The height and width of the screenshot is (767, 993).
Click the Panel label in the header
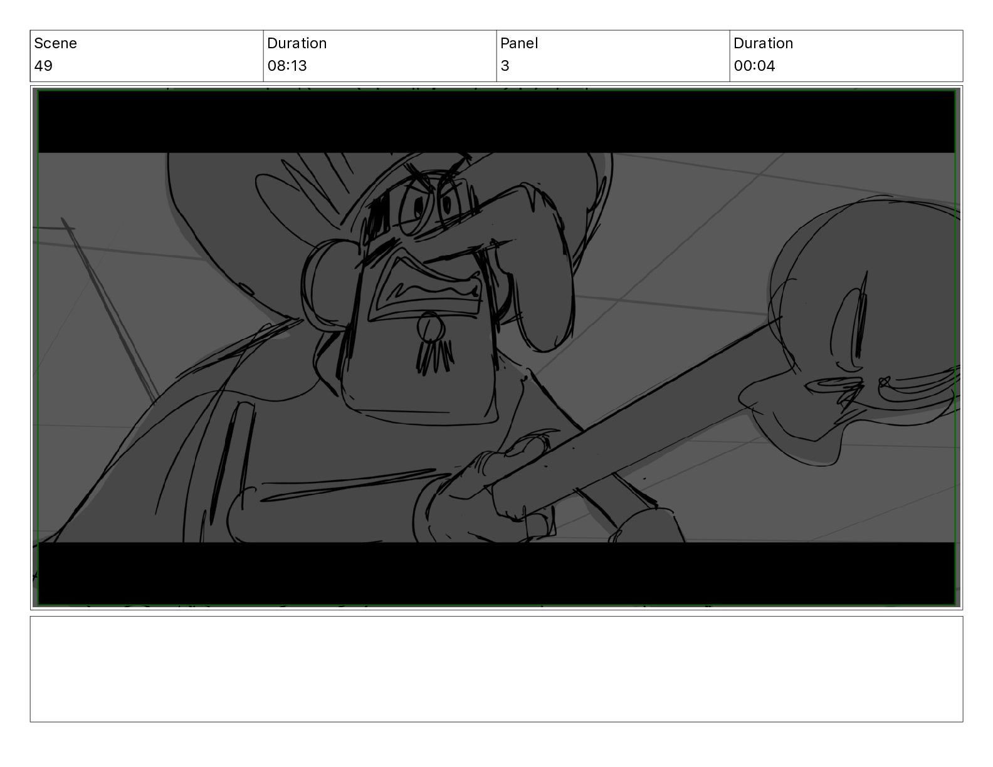pos(519,43)
